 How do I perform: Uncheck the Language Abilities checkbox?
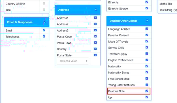click(x=147, y=29)
